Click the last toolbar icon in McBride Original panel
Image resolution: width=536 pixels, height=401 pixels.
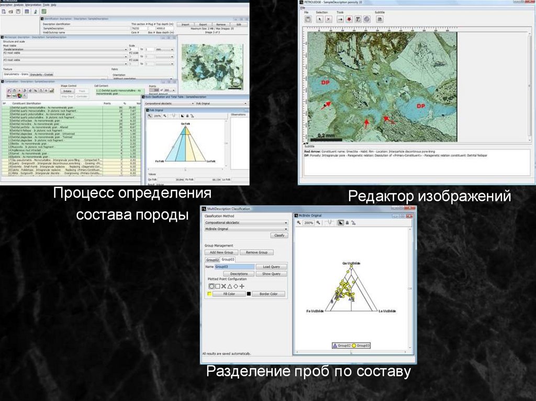coord(353,223)
